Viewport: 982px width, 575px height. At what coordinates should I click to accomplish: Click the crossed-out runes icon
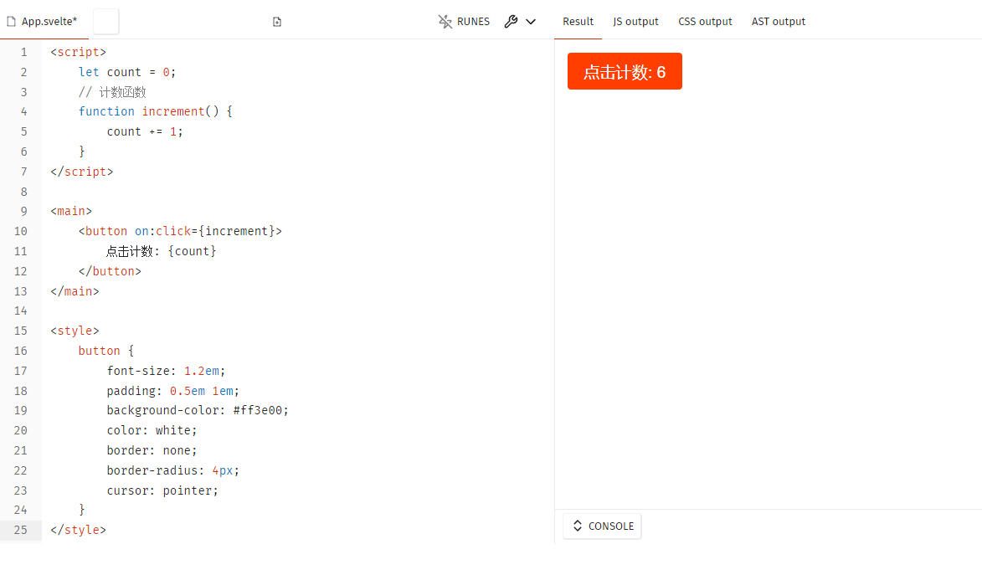tap(445, 22)
